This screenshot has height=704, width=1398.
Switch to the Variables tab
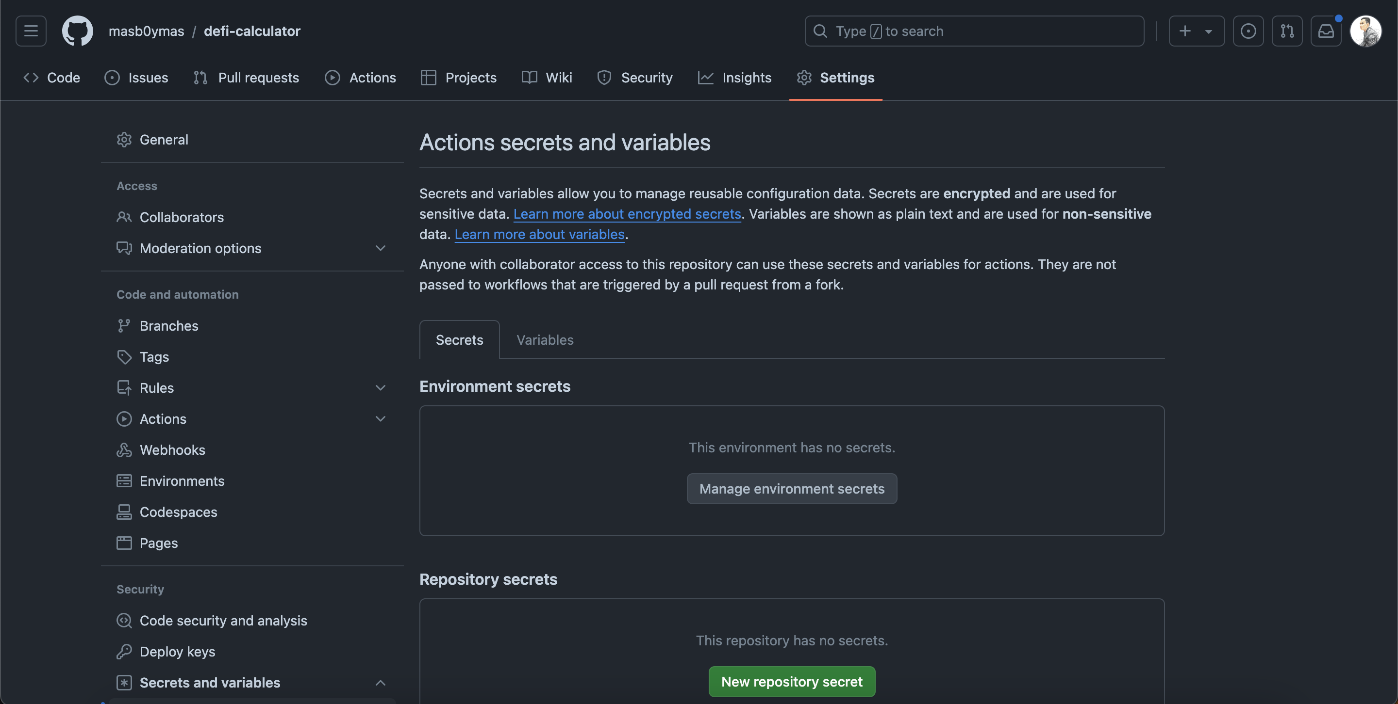(544, 340)
